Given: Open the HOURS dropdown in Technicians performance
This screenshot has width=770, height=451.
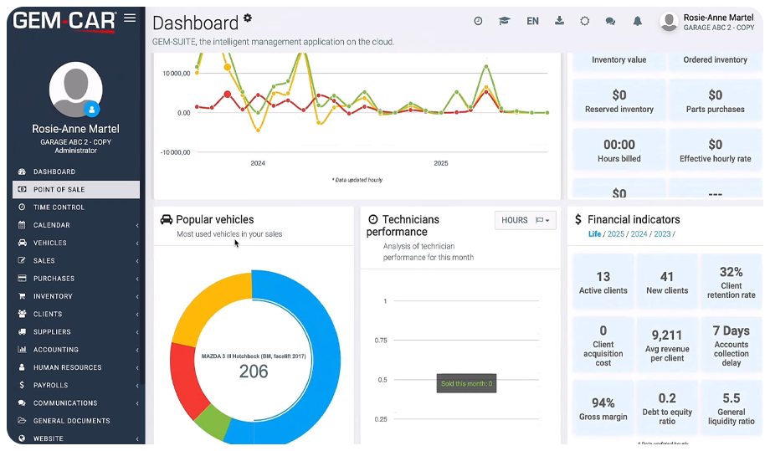Looking at the screenshot, I should [x=525, y=220].
